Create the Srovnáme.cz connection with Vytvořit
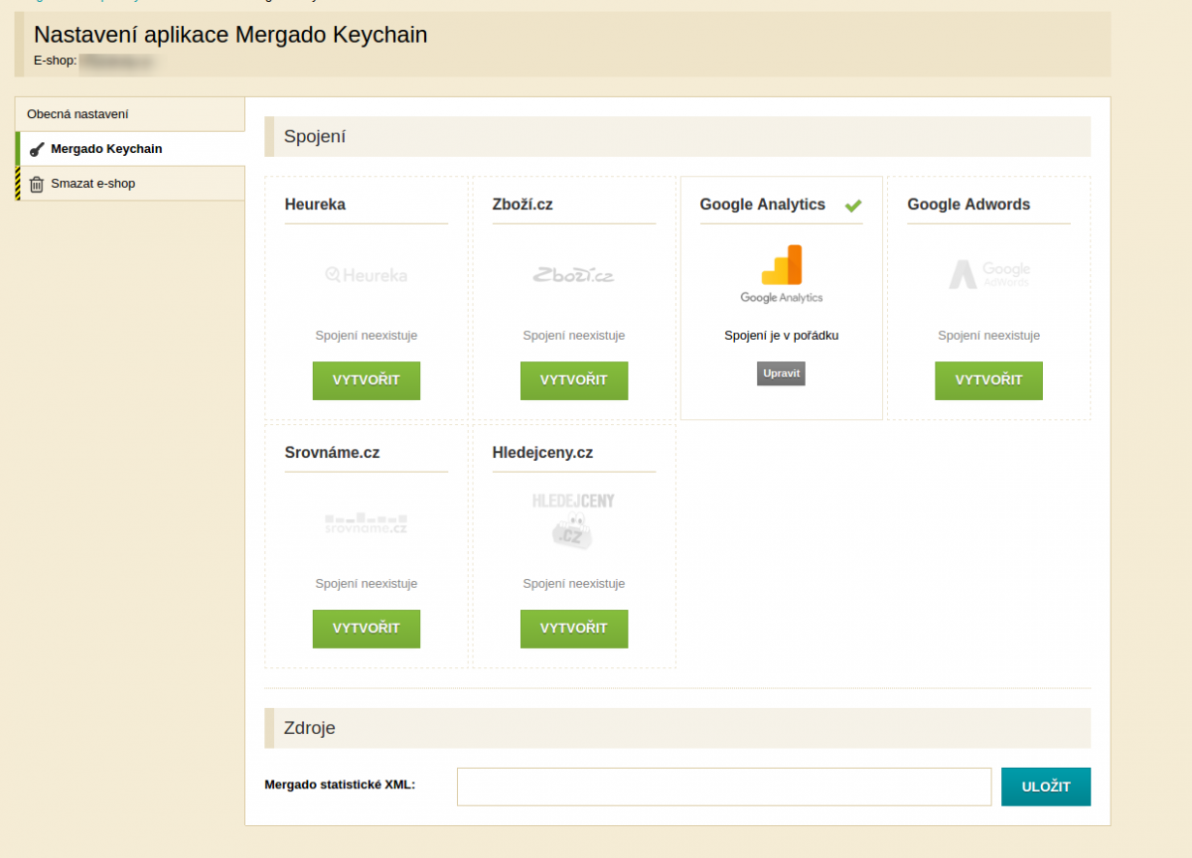Screen dimensions: 1192x858 click(x=367, y=629)
